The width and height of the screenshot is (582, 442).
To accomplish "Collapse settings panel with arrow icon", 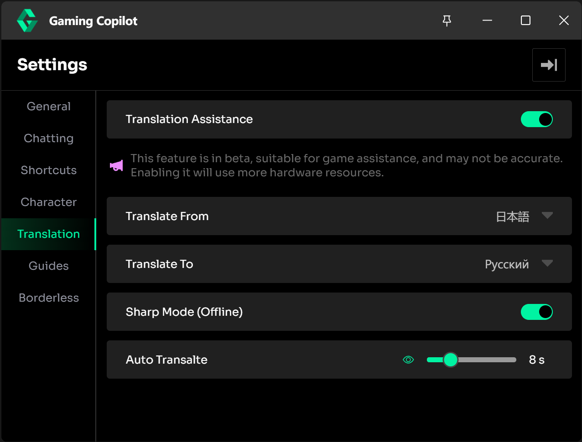I will pyautogui.click(x=549, y=65).
